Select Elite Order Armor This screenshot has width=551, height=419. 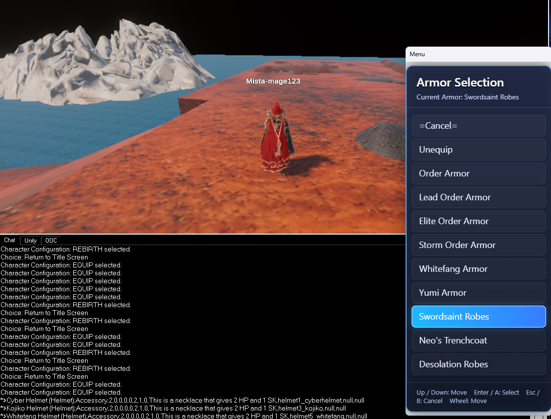pos(479,221)
